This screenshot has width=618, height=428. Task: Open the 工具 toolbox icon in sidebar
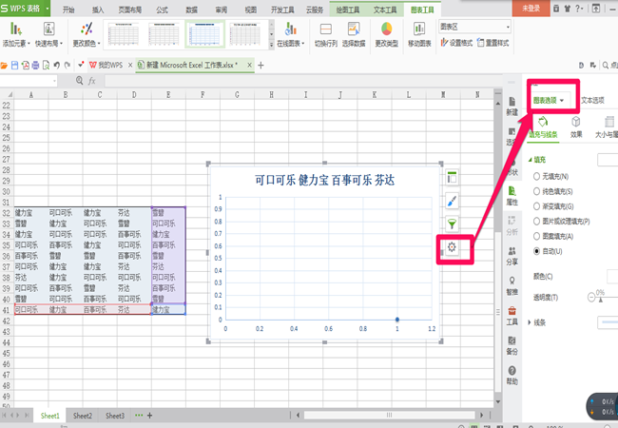512,316
